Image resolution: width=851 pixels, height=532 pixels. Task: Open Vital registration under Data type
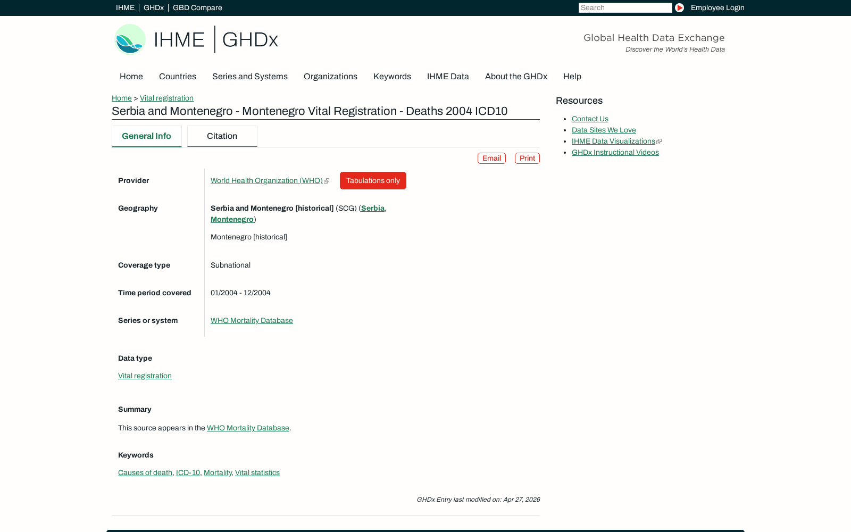[x=145, y=376]
